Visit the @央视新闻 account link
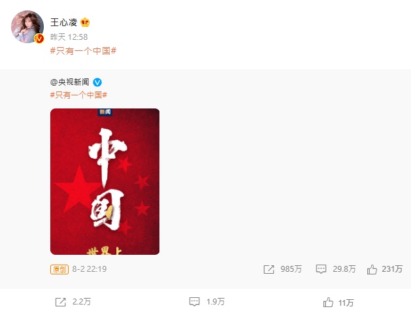 [x=70, y=82]
